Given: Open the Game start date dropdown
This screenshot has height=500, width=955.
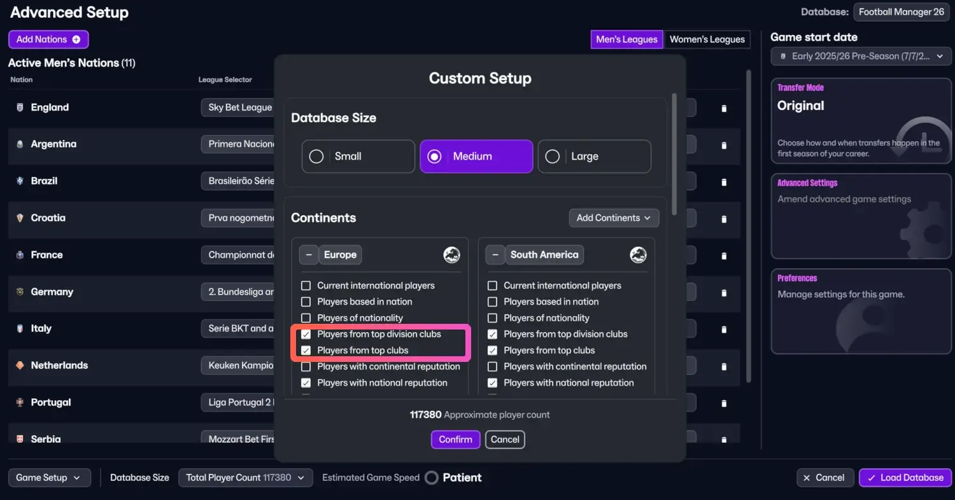Looking at the screenshot, I should [861, 57].
